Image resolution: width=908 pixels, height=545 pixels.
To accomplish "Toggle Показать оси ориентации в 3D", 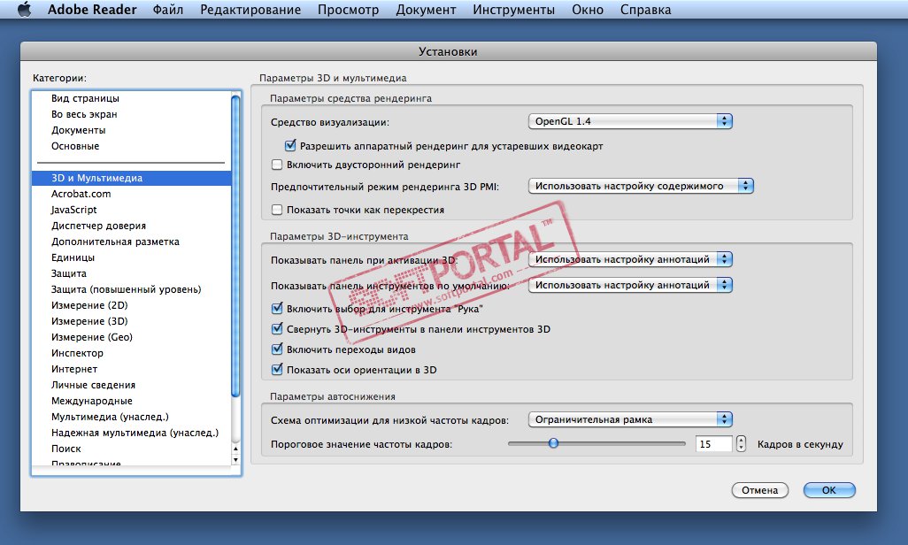I will [277, 369].
